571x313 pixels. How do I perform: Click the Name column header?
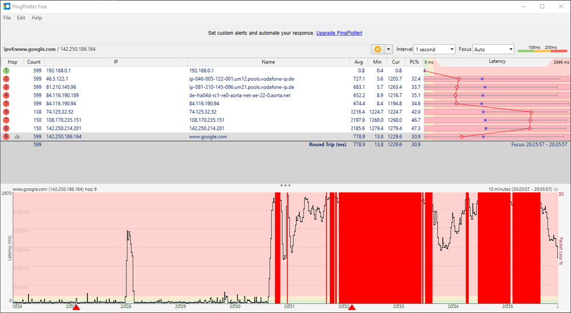(x=269, y=62)
